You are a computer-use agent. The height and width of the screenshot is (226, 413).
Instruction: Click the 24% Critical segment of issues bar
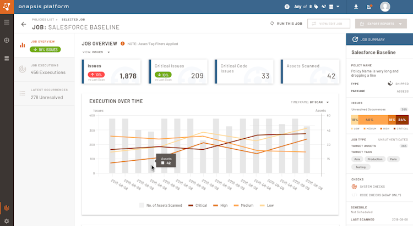coord(402,120)
